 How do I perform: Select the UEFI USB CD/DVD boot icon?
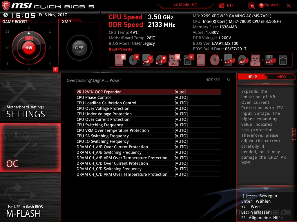pyautogui.click(x=161, y=60)
